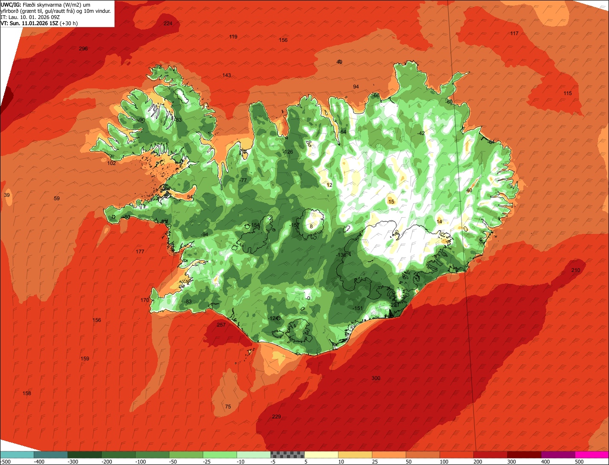Image resolution: width=609 pixels, height=465 pixels.
Task: Click the map value 224
Action: (x=168, y=23)
